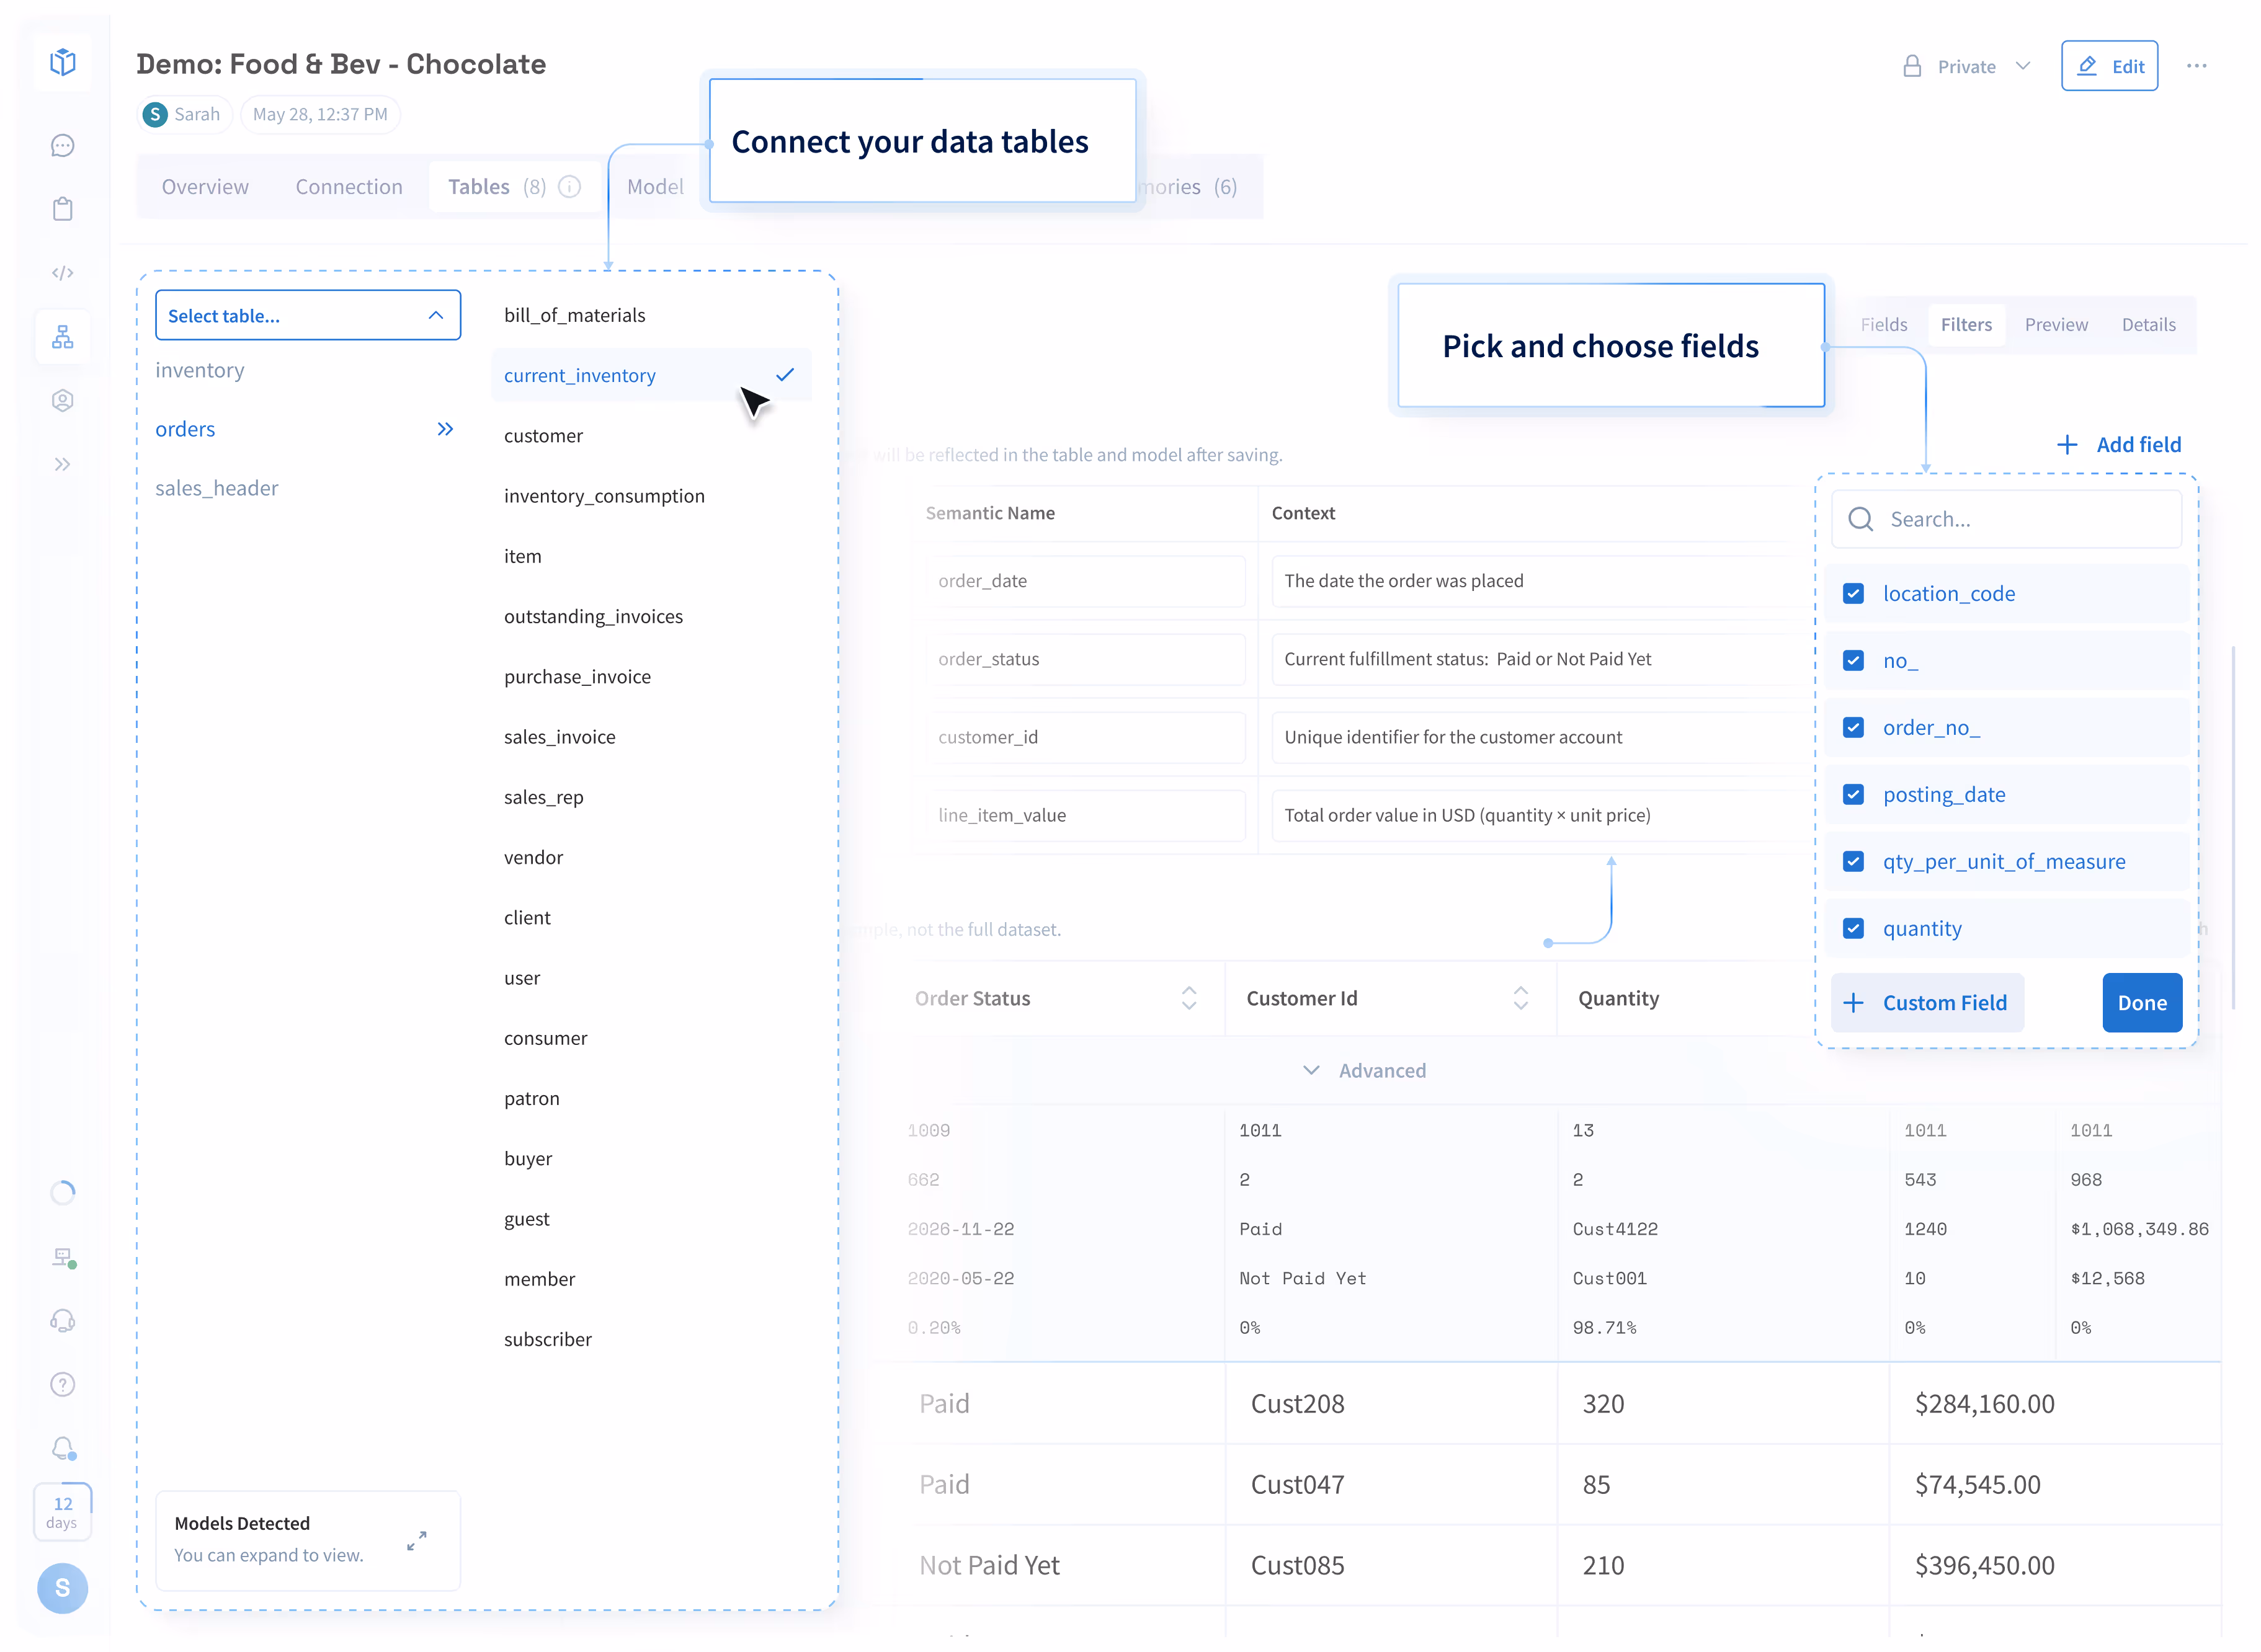Click the Tables info circle icon

570,187
